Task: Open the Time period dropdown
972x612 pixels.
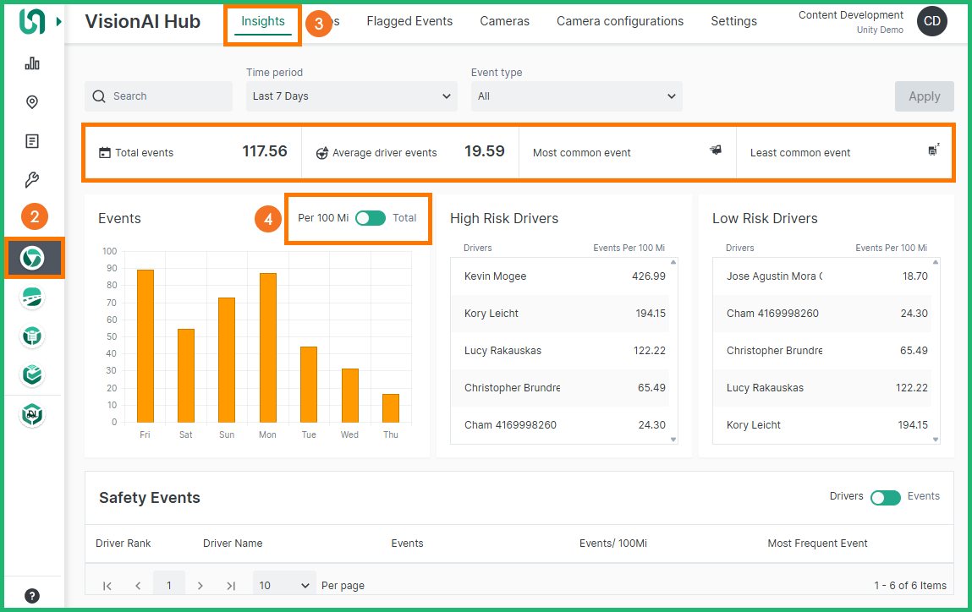Action: [351, 96]
